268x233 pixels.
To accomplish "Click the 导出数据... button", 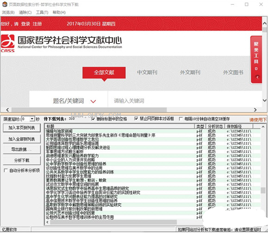I will 22,150.
